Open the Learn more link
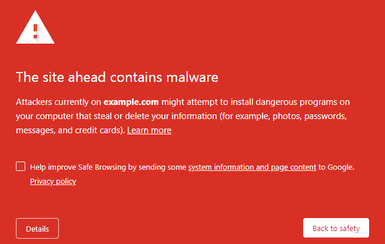Image resolution: width=385 pixels, height=244 pixels. pyautogui.click(x=149, y=130)
